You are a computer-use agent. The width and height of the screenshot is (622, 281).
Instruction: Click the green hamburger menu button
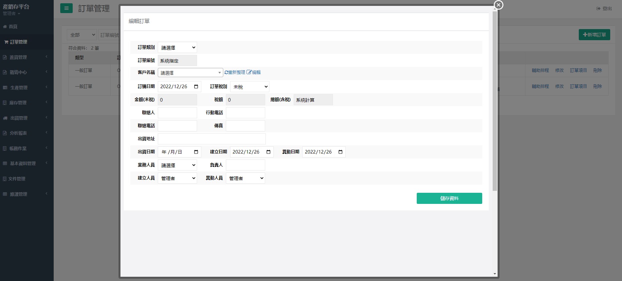[66, 8]
